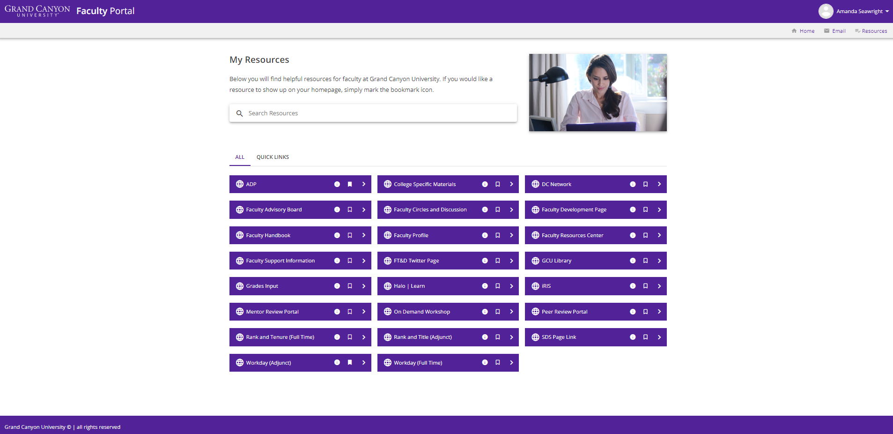Bookmark Grades Input
Screen dimensions: 893x434
350,286
